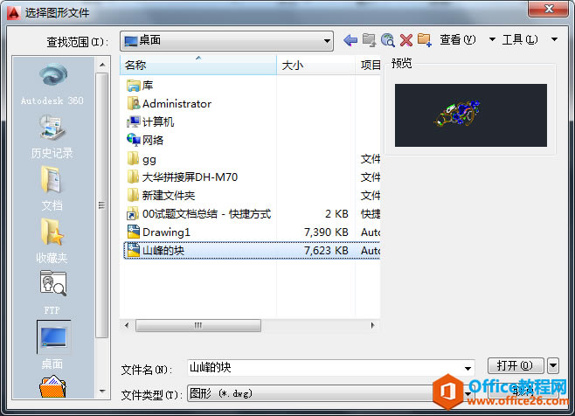The image size is (575, 416).
Task: Create a new folder icon
Action: [x=425, y=39]
